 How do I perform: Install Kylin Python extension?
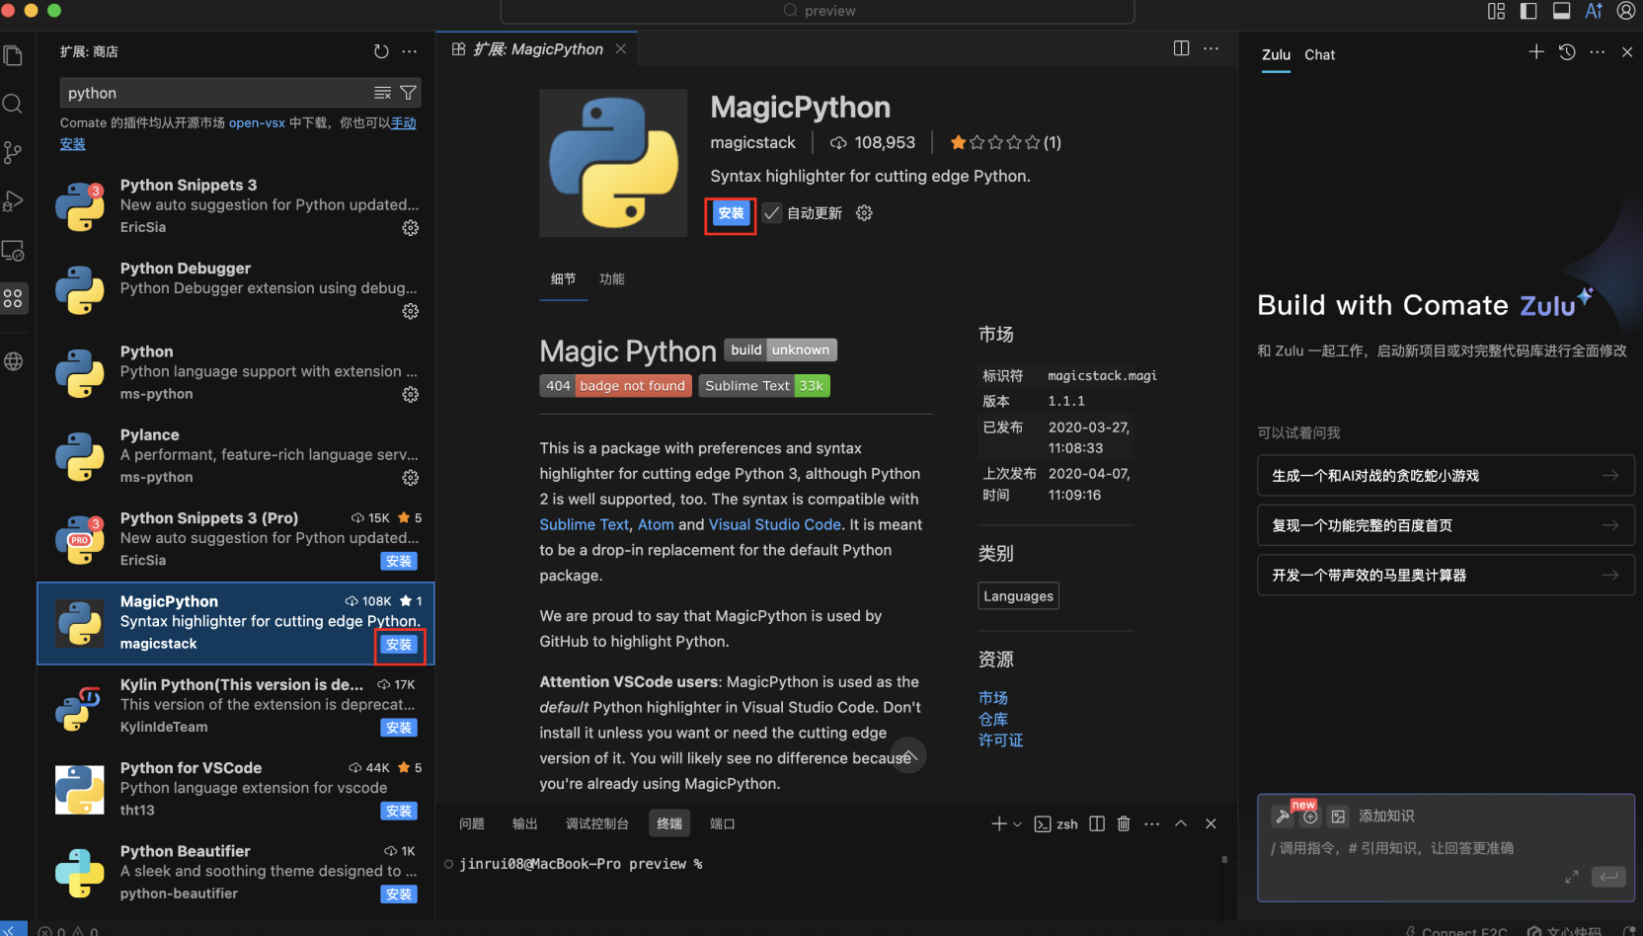pos(399,728)
